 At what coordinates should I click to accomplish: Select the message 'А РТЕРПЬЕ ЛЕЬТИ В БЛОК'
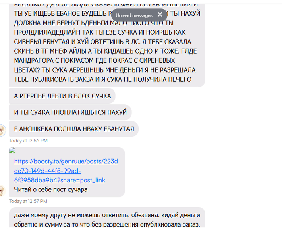tap(62, 96)
